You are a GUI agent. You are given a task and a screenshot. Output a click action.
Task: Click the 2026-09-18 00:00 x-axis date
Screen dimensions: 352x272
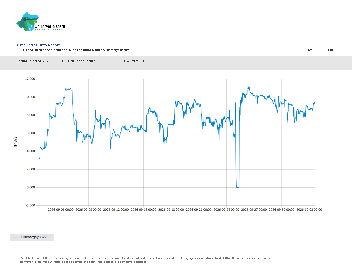tap(171, 210)
